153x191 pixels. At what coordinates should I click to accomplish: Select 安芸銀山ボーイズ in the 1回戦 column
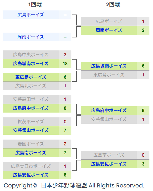(31, 130)
